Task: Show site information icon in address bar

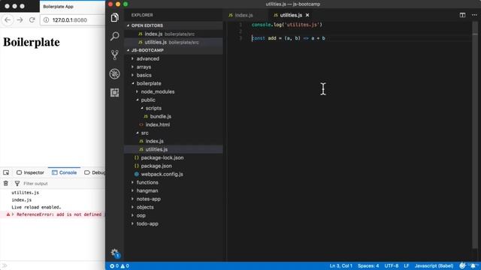Action: [x=46, y=20]
